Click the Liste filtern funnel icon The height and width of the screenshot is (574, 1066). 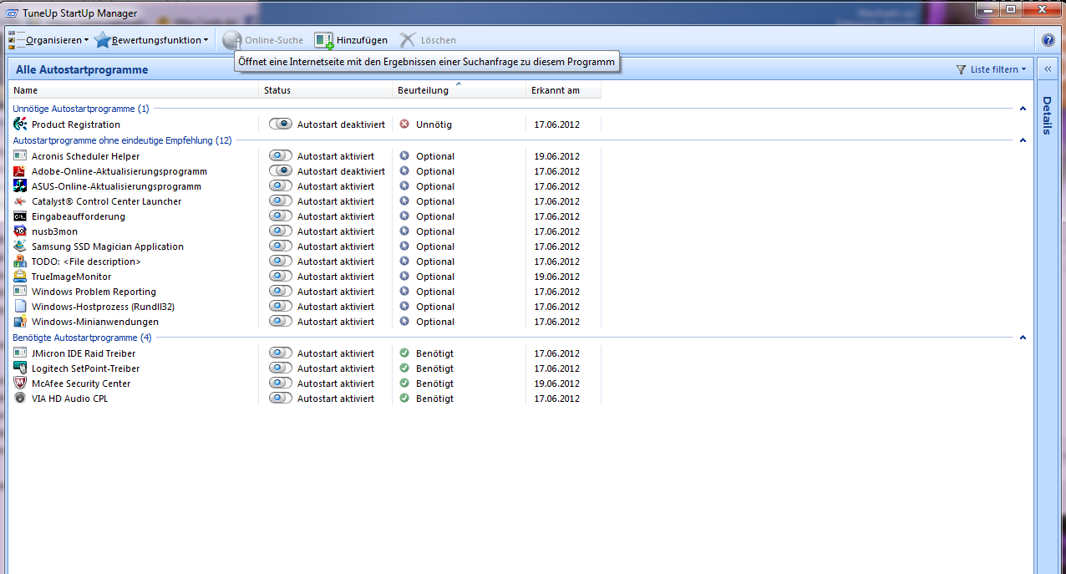click(x=961, y=70)
